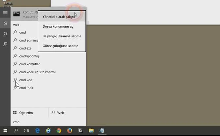Image resolution: width=220 pixels, height=136 pixels.
Task: Click the Komut İstemi command prompt icon
Action: point(16,14)
